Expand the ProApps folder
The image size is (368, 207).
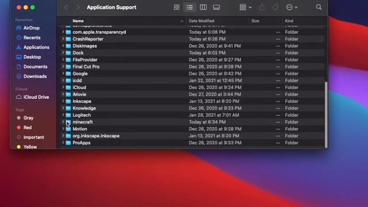[63, 143]
